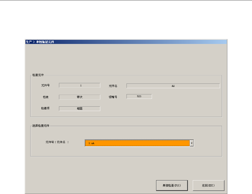This screenshot has height=194, width=252.
Task: Click the 返回(ESC) button
Action: tap(208, 185)
